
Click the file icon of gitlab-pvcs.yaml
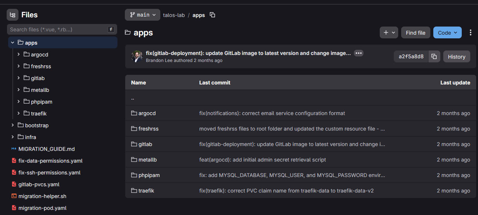coord(14,184)
